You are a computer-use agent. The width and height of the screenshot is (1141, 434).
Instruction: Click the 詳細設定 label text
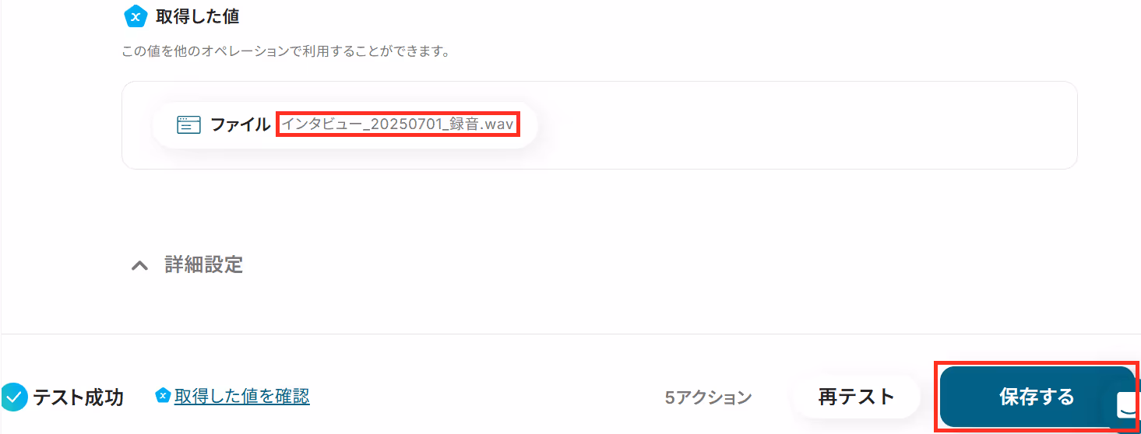point(204,265)
